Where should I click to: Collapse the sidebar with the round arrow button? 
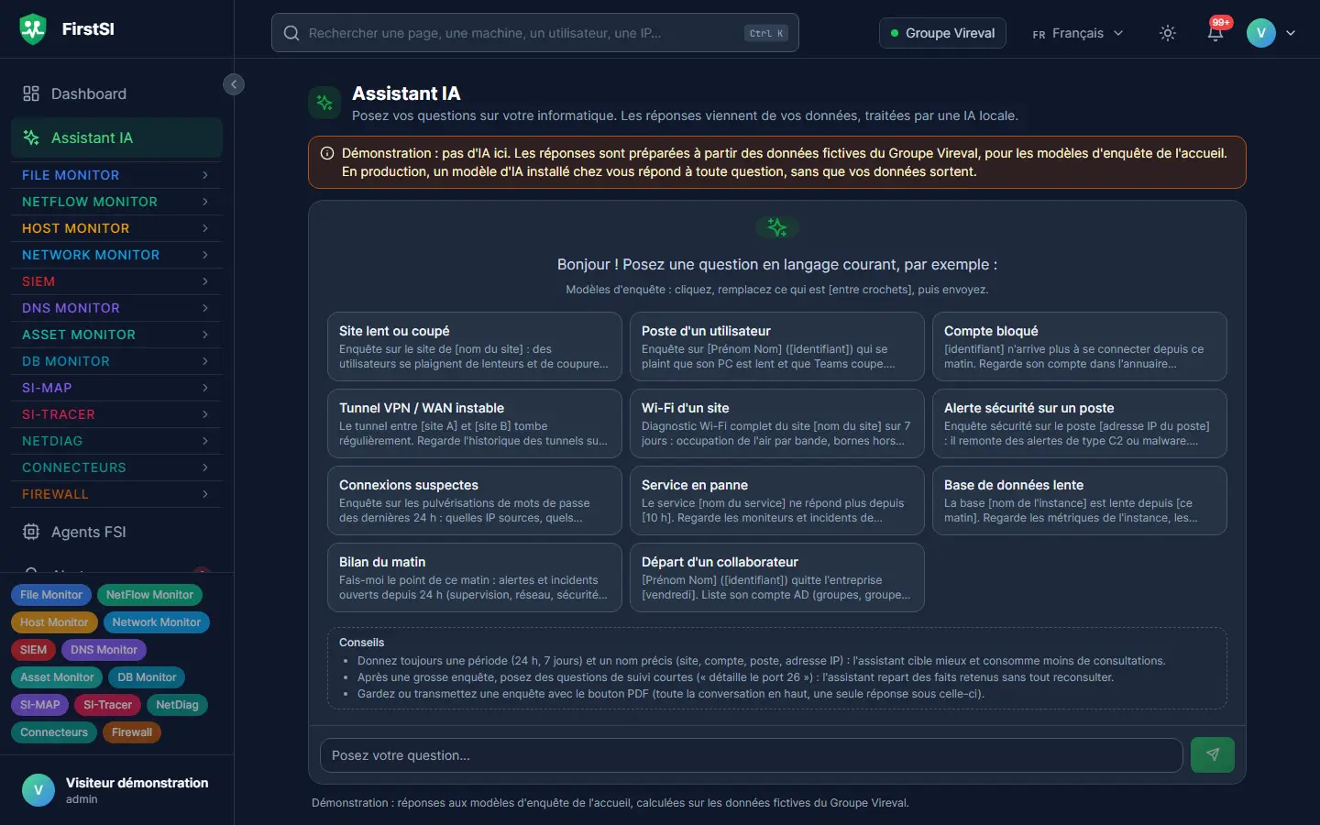pyautogui.click(x=234, y=84)
